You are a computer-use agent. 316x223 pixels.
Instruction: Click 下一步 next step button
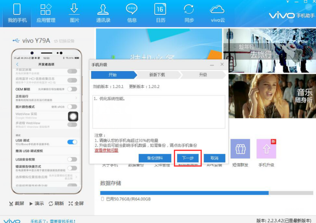(188, 158)
